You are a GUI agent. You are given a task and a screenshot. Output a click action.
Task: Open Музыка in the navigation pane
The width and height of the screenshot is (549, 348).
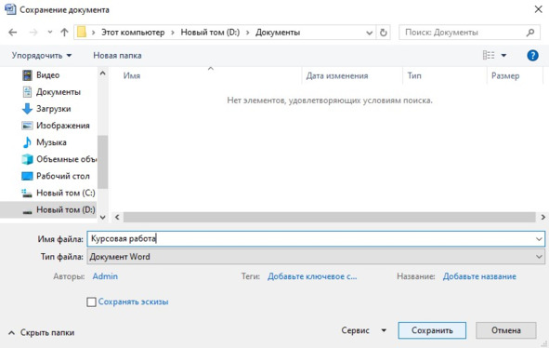coord(51,142)
